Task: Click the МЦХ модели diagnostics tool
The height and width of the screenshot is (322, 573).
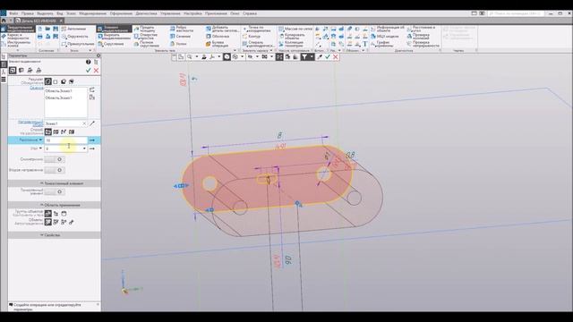Action: [x=384, y=37]
